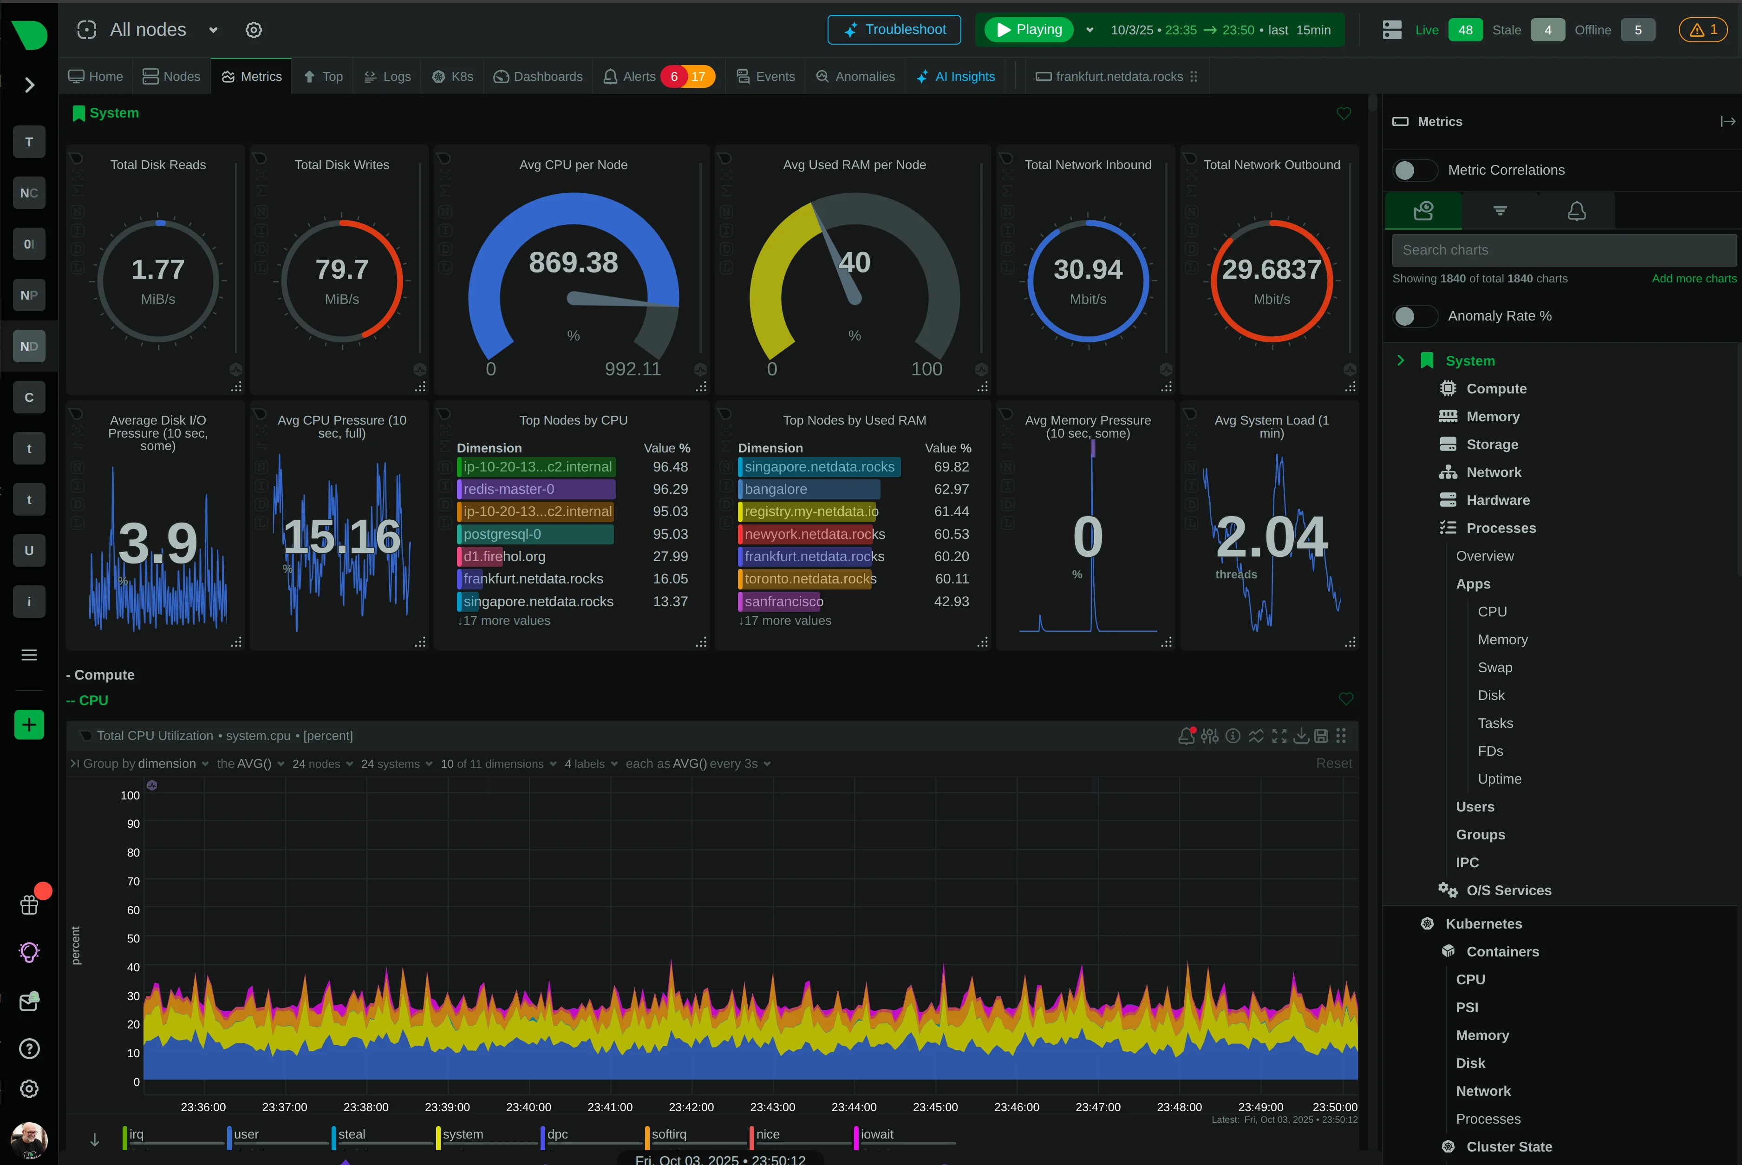Enable the Metric Correlations toggle
Screen dimensions: 1742x1165
1414,170
